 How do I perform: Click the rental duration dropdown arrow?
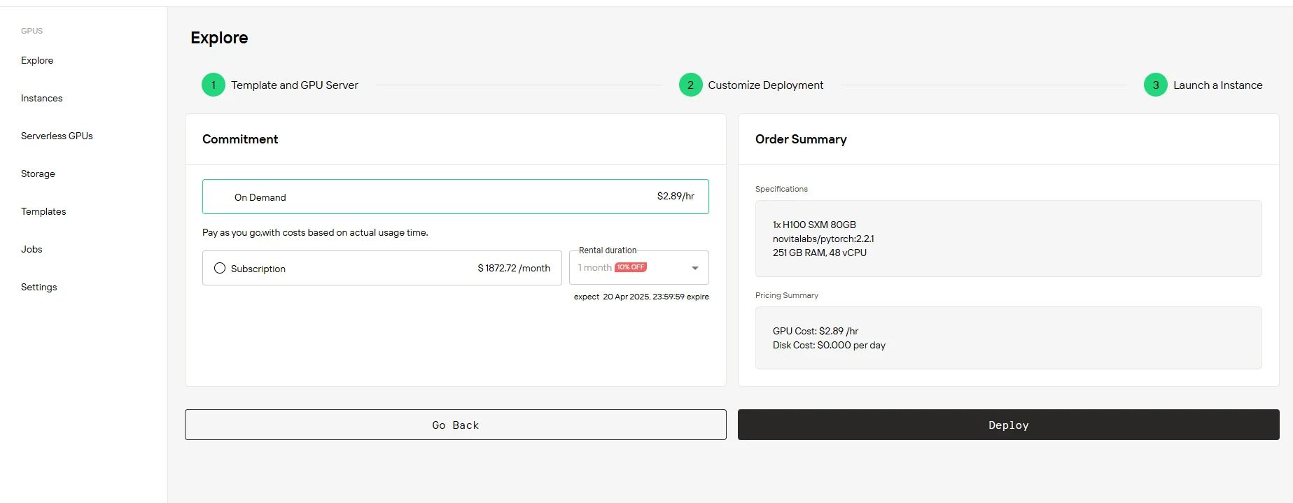click(x=695, y=268)
